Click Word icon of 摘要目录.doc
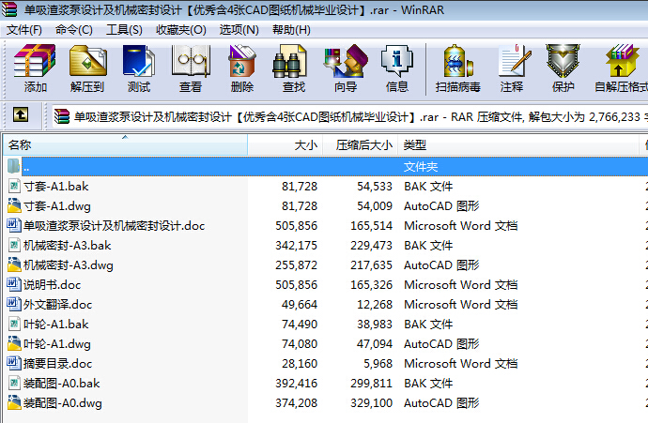The height and width of the screenshot is (423, 648). click(14, 363)
